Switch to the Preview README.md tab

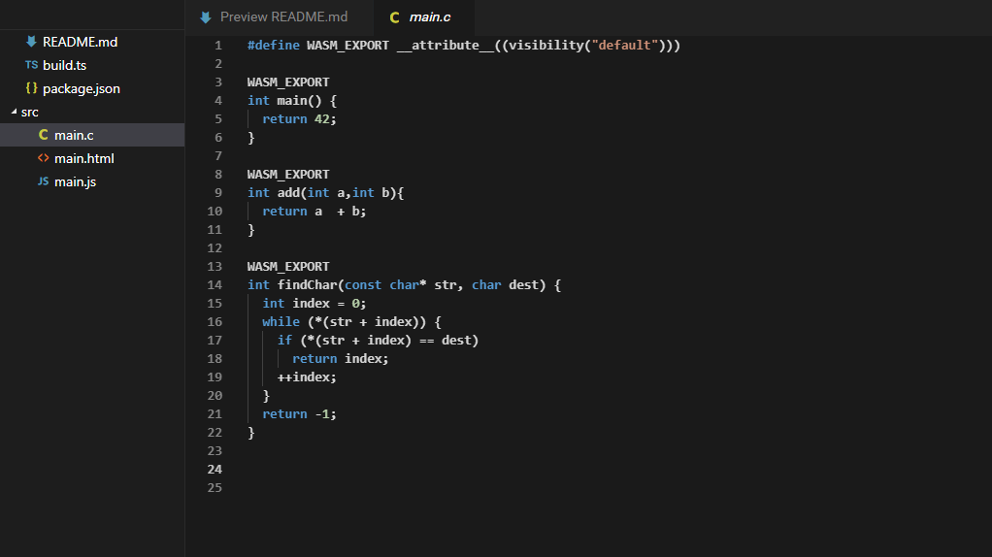coord(283,17)
